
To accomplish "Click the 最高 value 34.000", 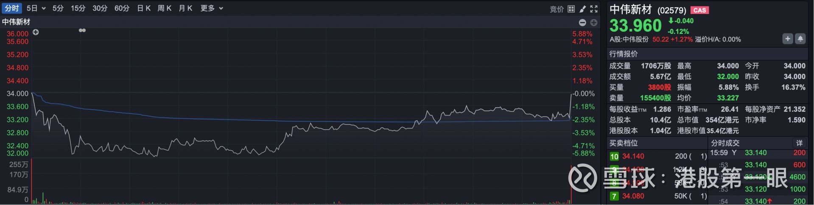I will (728, 66).
